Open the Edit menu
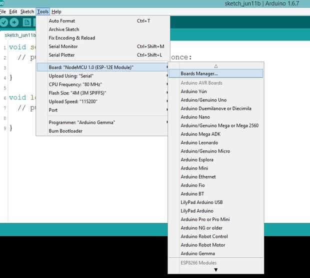310x278 pixels. click(13, 11)
